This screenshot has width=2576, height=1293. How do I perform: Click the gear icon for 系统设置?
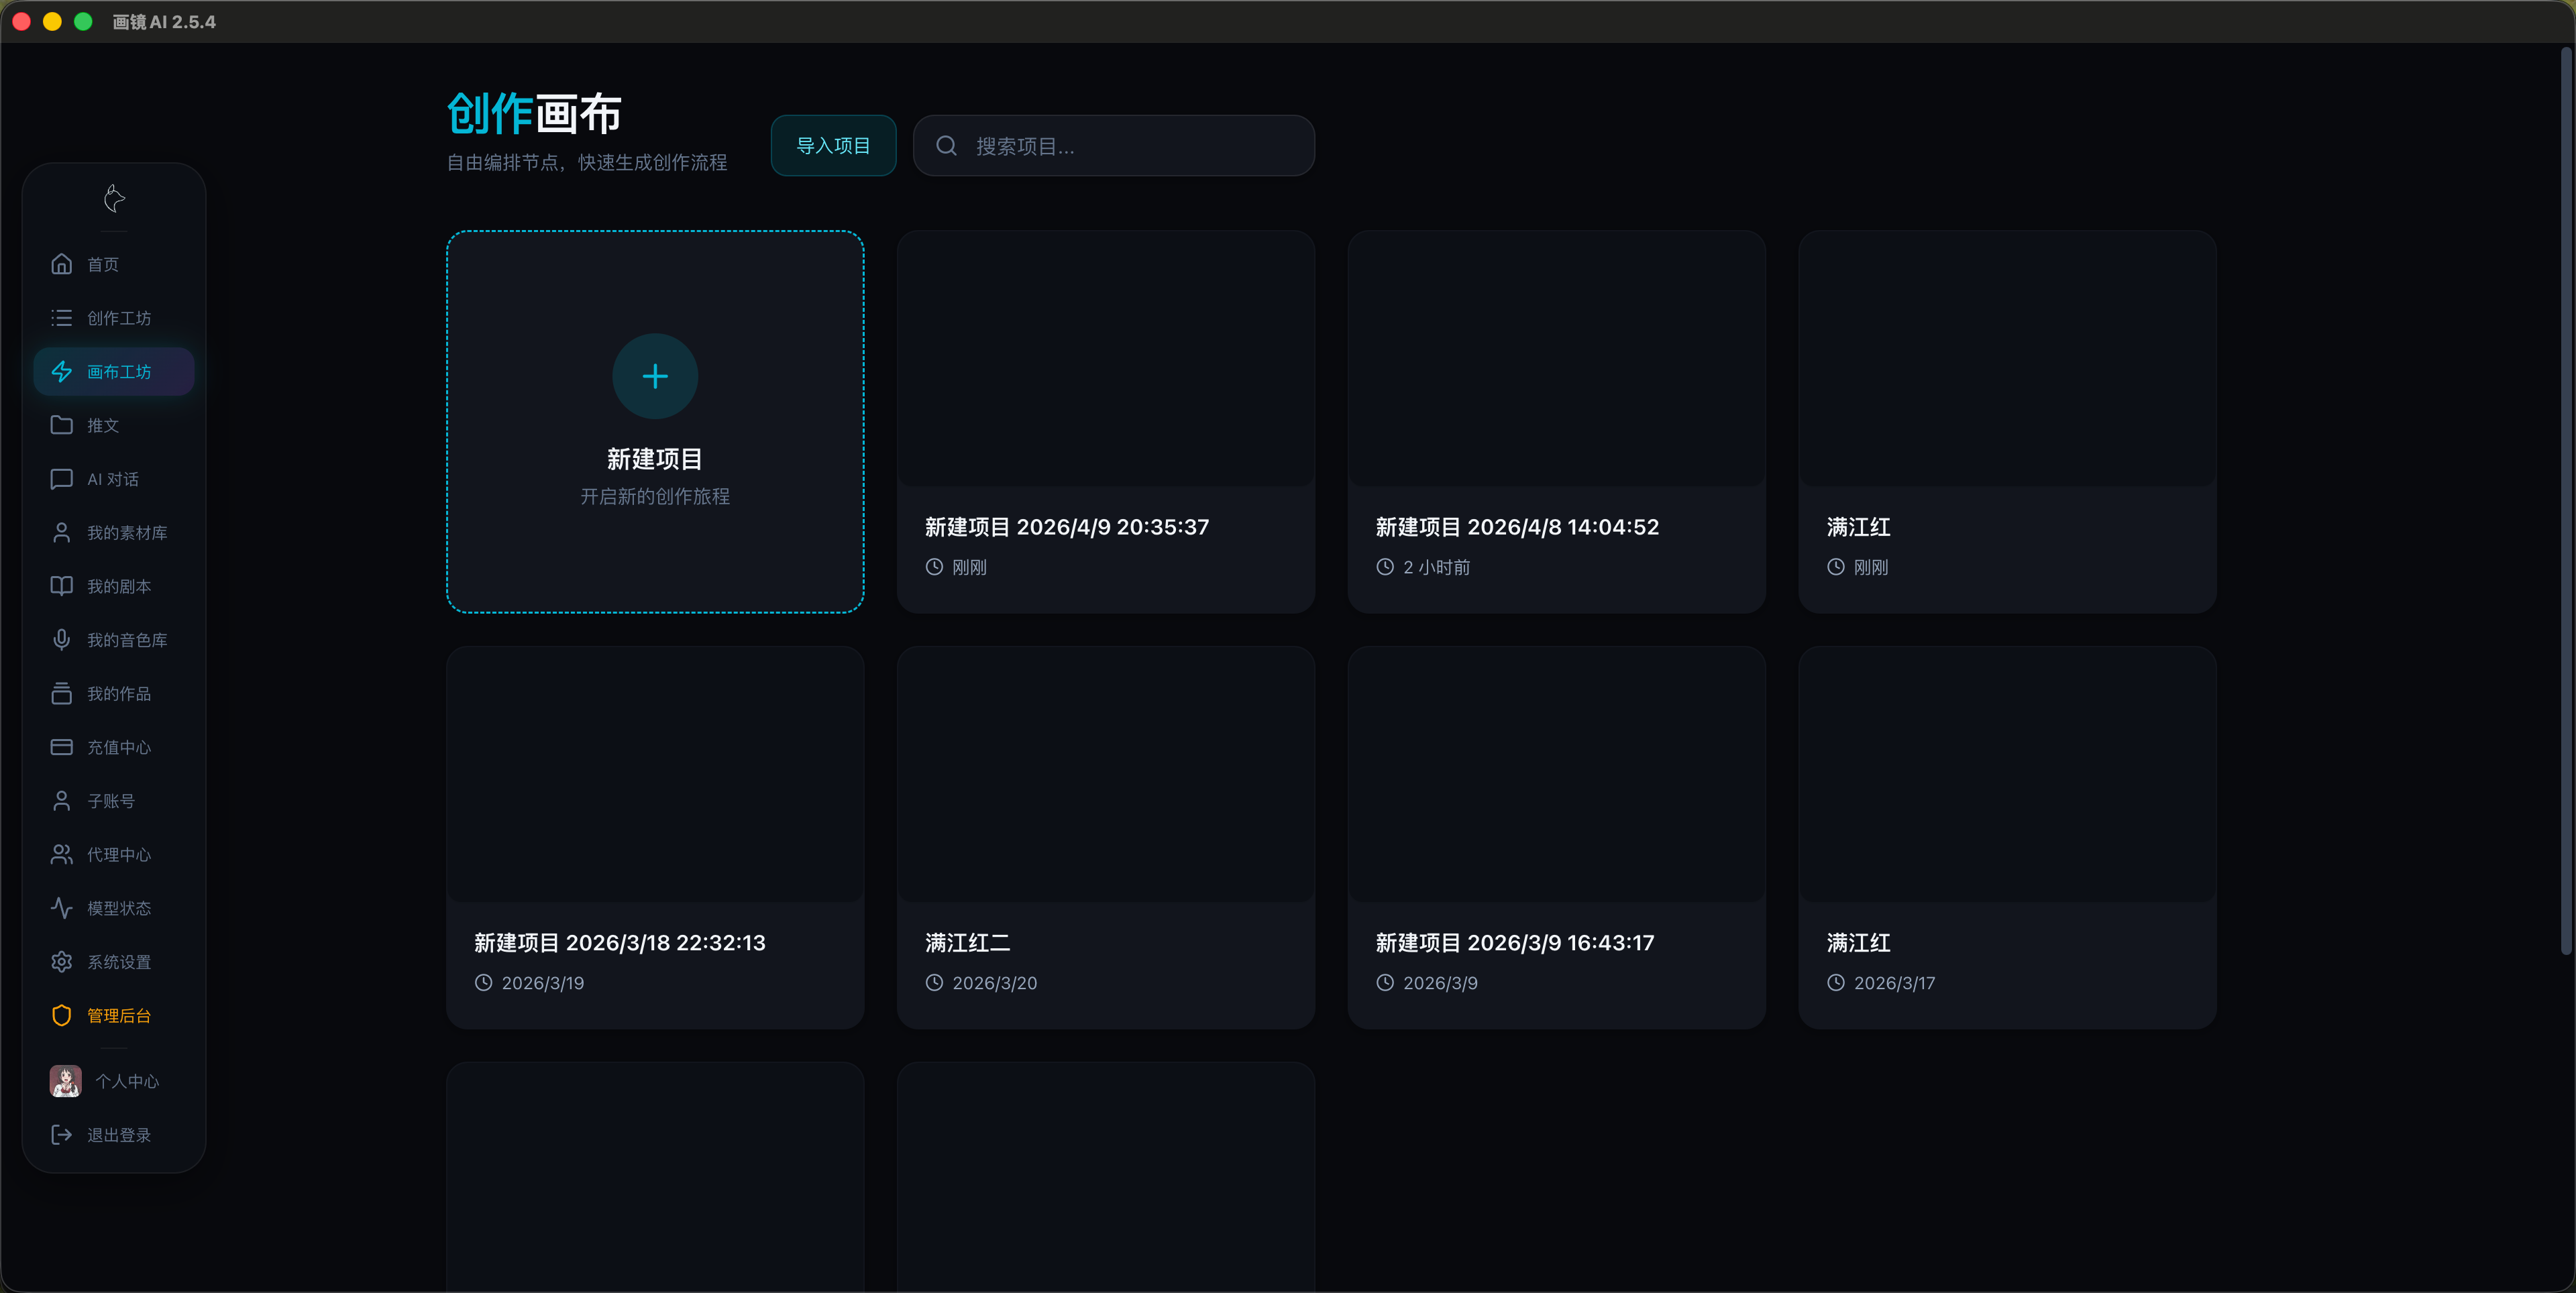(x=62, y=962)
